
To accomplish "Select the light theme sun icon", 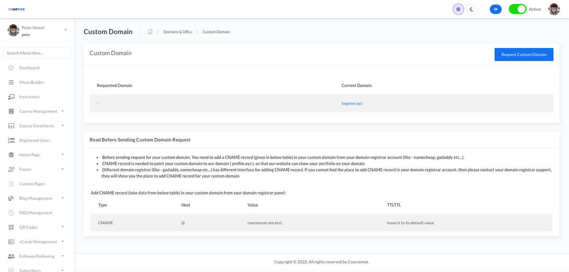I will point(458,9).
